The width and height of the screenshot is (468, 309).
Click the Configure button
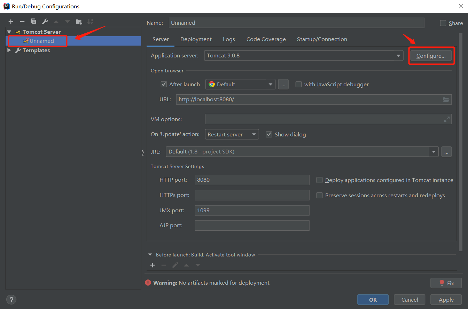pyautogui.click(x=431, y=56)
